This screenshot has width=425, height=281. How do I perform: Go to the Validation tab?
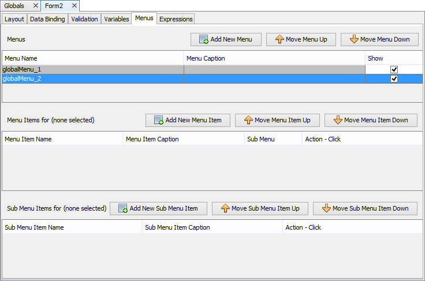(84, 19)
